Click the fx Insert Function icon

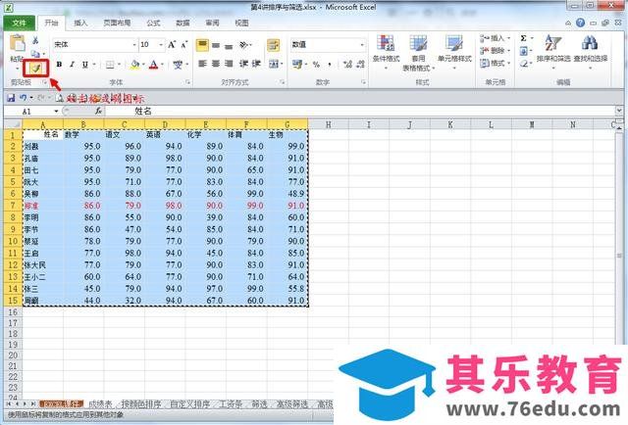click(98, 112)
